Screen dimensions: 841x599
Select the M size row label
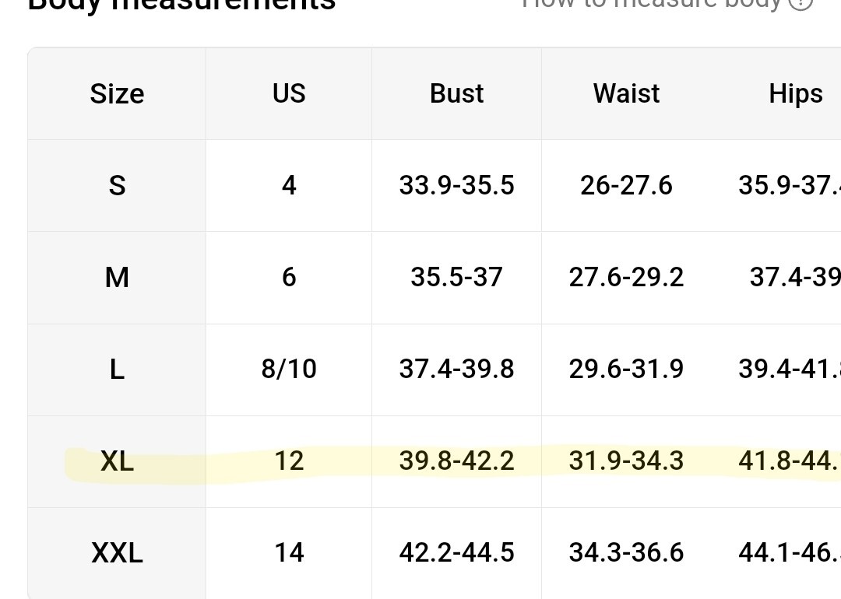tap(117, 277)
